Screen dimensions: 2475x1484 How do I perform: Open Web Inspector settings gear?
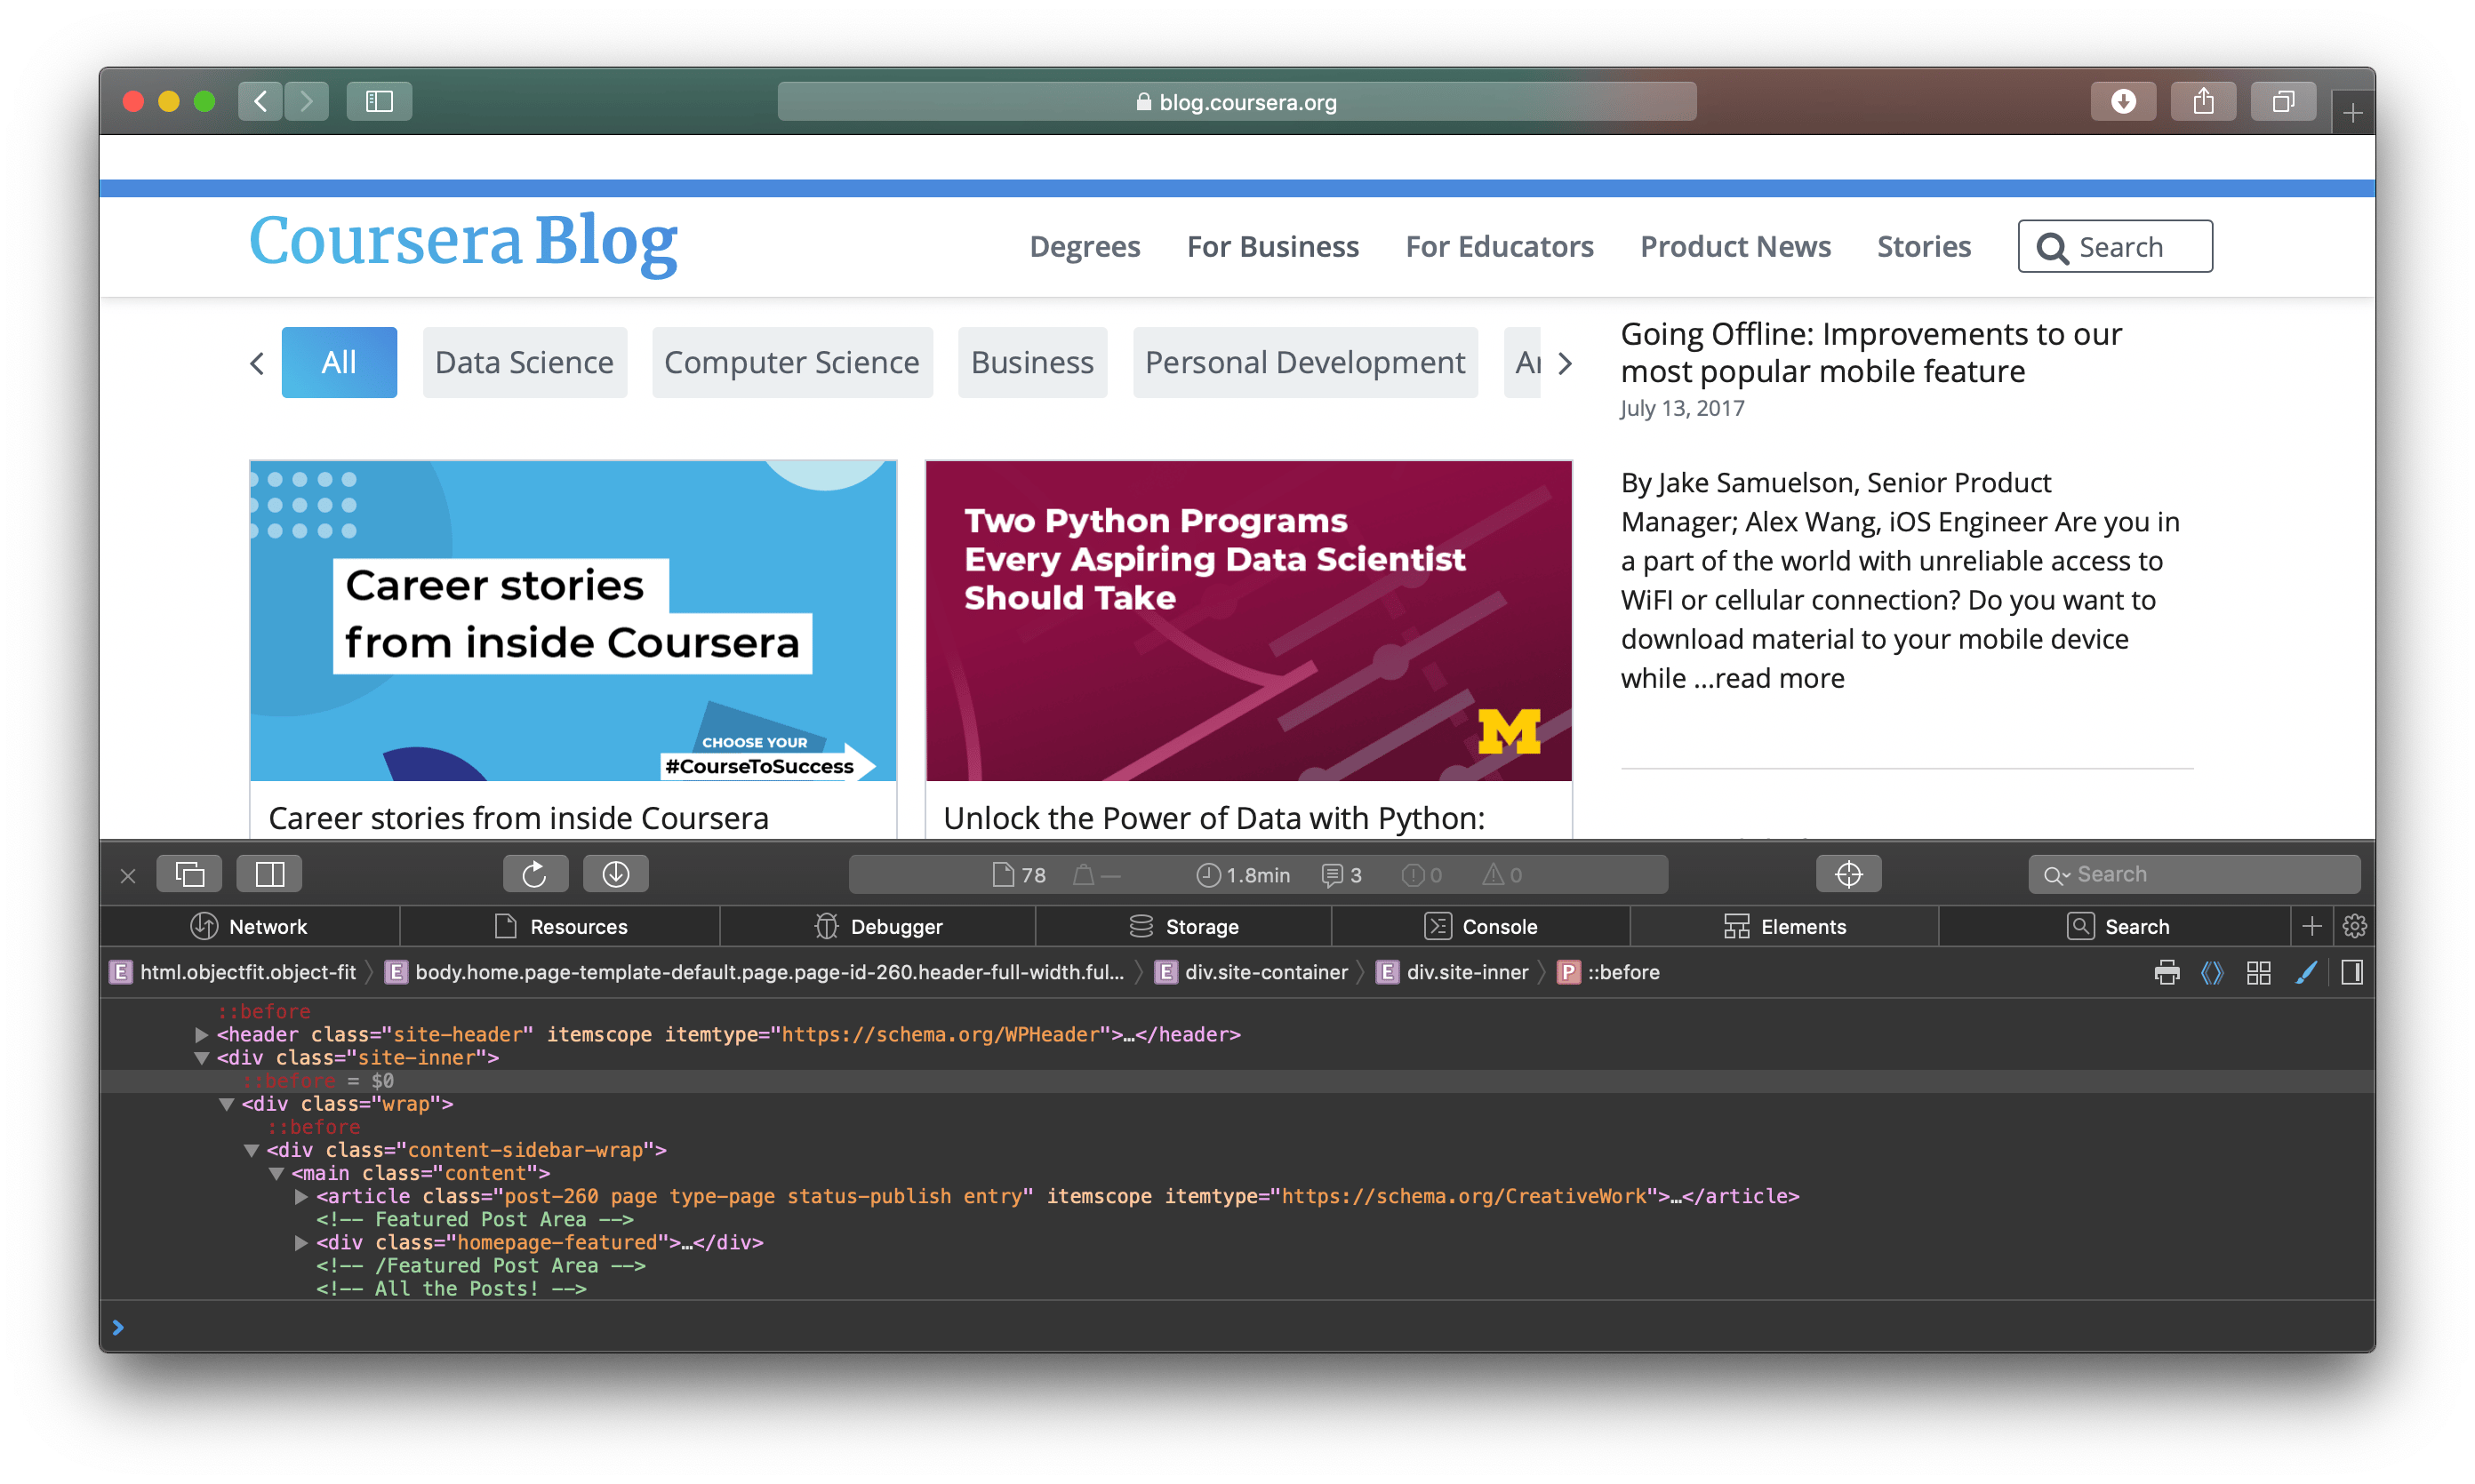tap(2353, 927)
